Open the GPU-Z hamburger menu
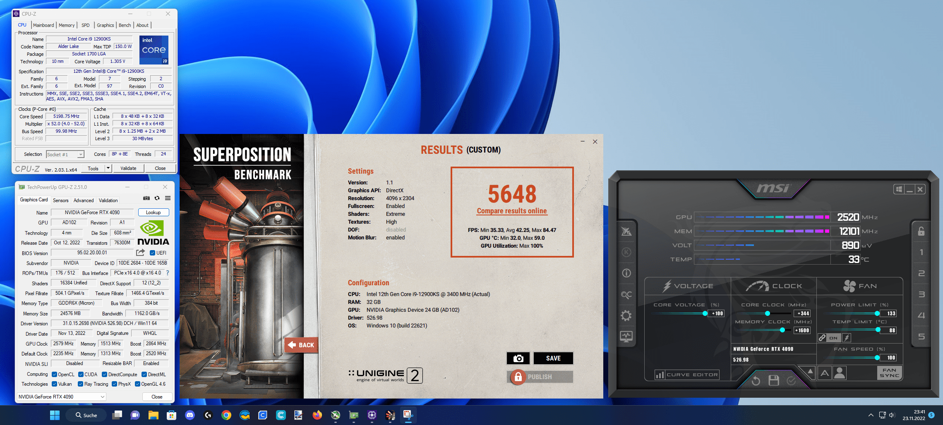Screen dimensions: 943x425 click(168, 198)
